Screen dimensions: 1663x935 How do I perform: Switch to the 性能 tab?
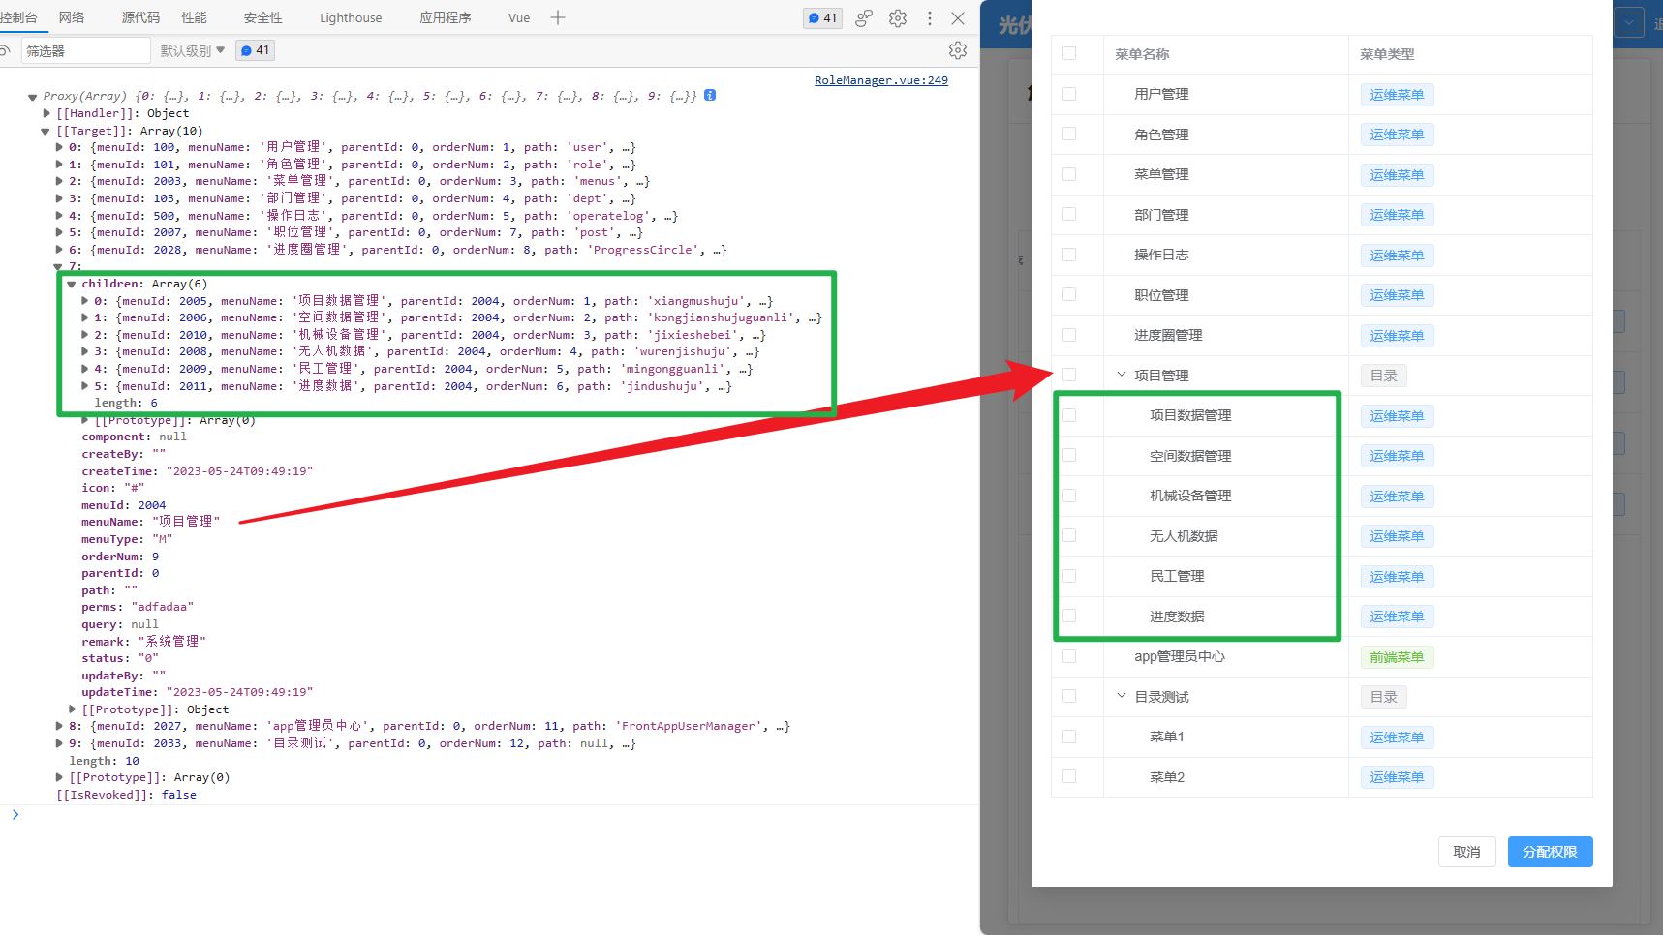tap(194, 17)
